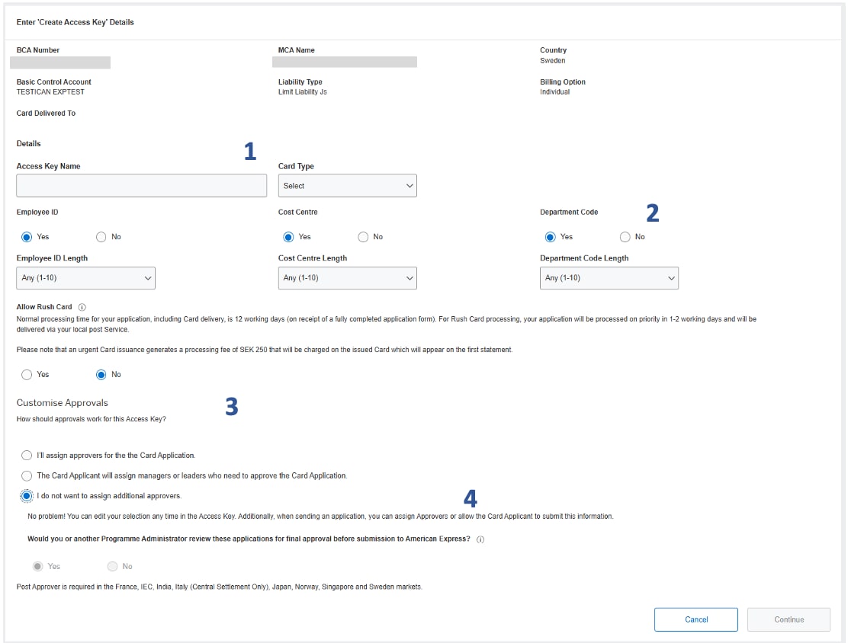The height and width of the screenshot is (643, 848).
Task: Click the Cancel button
Action: tap(695, 619)
